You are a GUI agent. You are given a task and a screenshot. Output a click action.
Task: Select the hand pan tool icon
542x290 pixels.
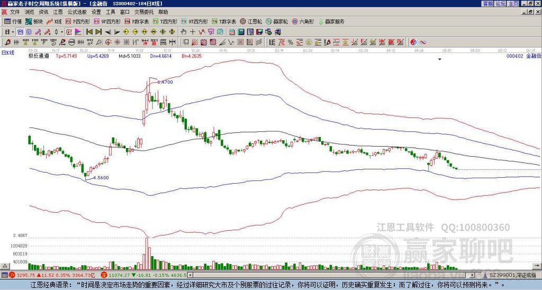click(x=184, y=32)
